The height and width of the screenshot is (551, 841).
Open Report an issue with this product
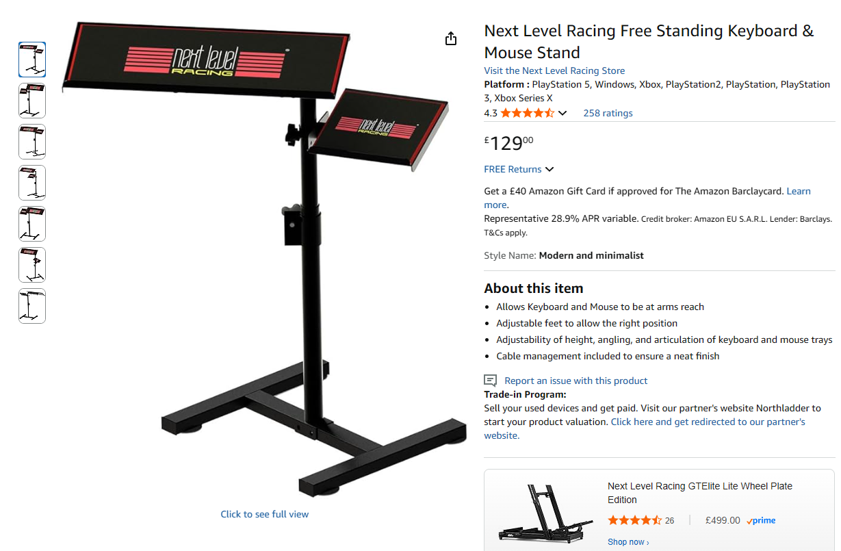tap(575, 381)
